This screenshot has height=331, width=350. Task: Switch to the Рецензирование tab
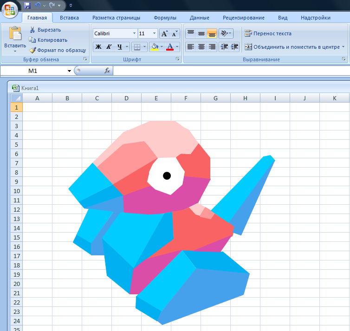(x=244, y=18)
